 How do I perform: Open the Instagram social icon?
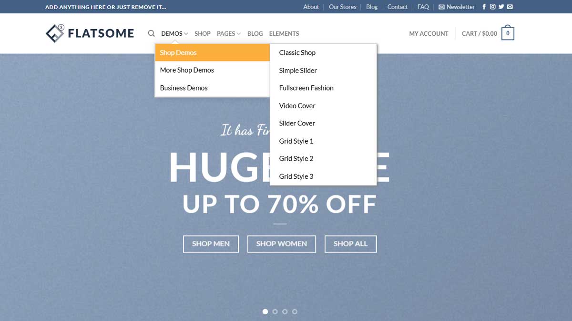tap(493, 7)
